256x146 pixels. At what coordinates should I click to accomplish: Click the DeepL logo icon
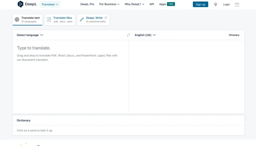(x=20, y=4)
